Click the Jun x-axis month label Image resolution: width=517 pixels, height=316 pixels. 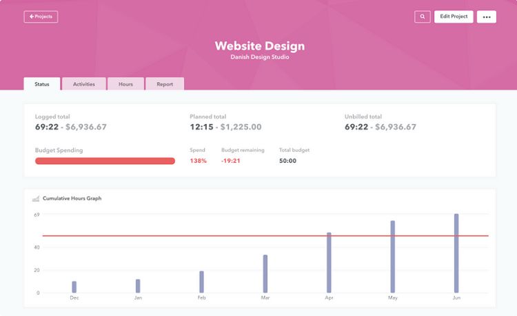point(456,298)
